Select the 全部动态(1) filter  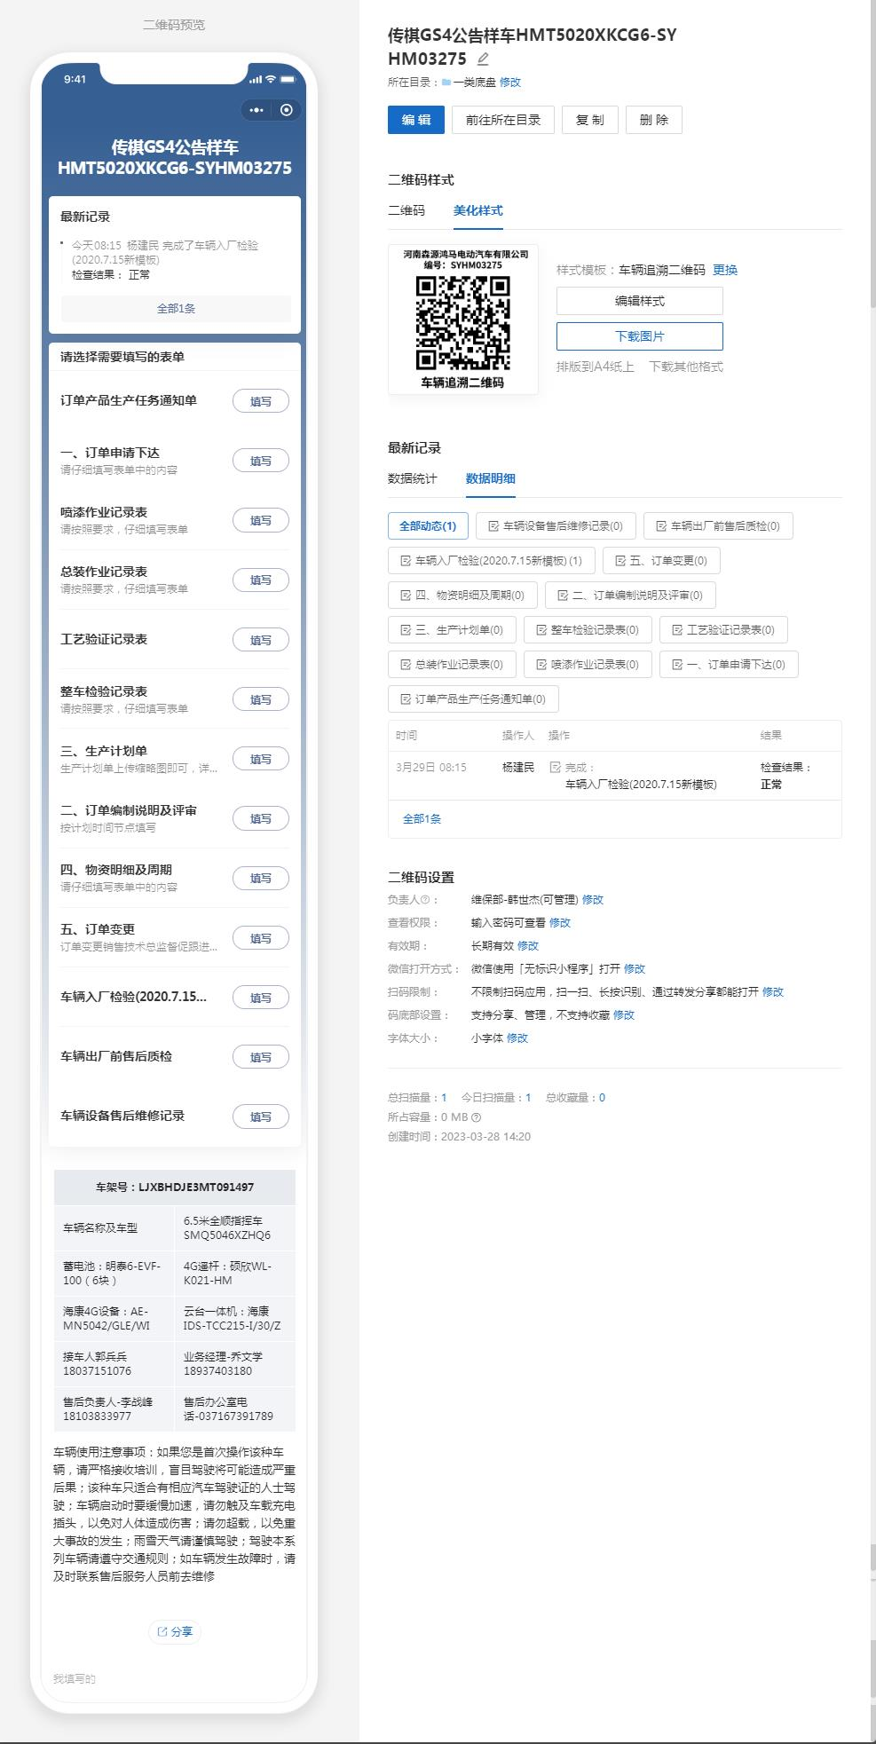[428, 525]
